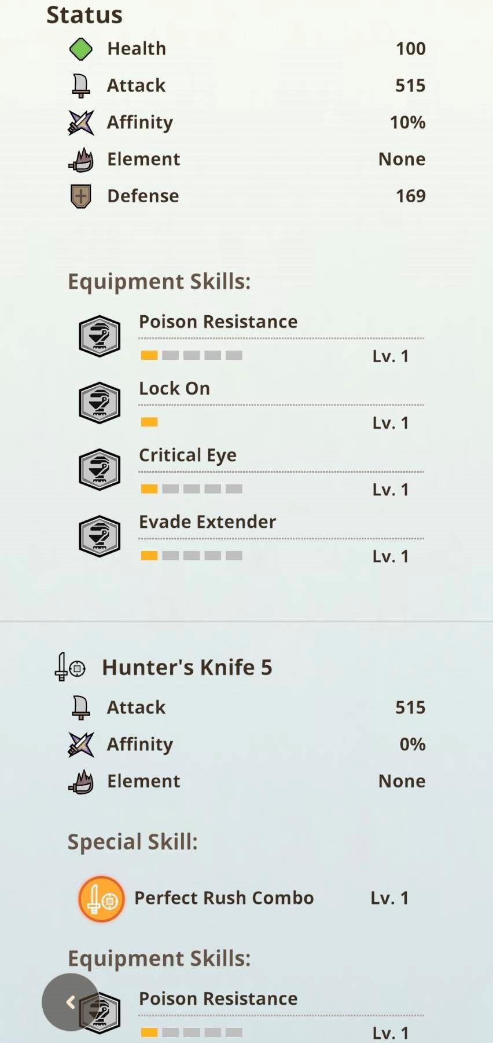Tap the Hunter's Knife Attack blade icon
The width and height of the screenshot is (493, 1043).
click(x=81, y=708)
